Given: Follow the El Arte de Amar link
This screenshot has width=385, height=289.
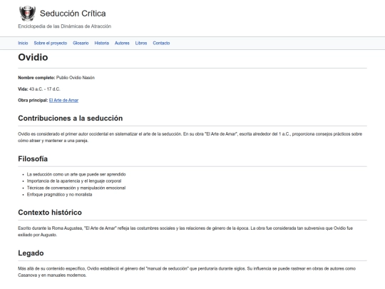Looking at the screenshot, I should tap(63, 101).
